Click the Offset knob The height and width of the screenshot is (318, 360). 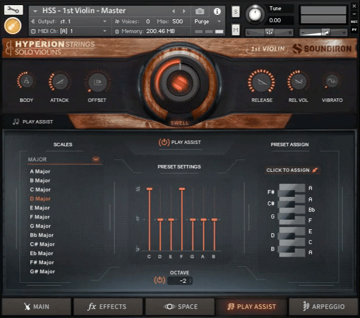point(97,82)
